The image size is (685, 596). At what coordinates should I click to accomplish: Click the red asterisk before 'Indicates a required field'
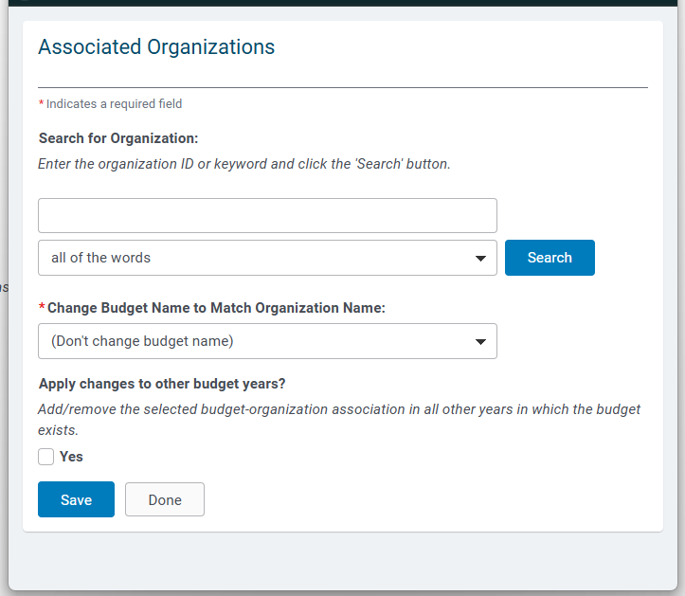41,103
